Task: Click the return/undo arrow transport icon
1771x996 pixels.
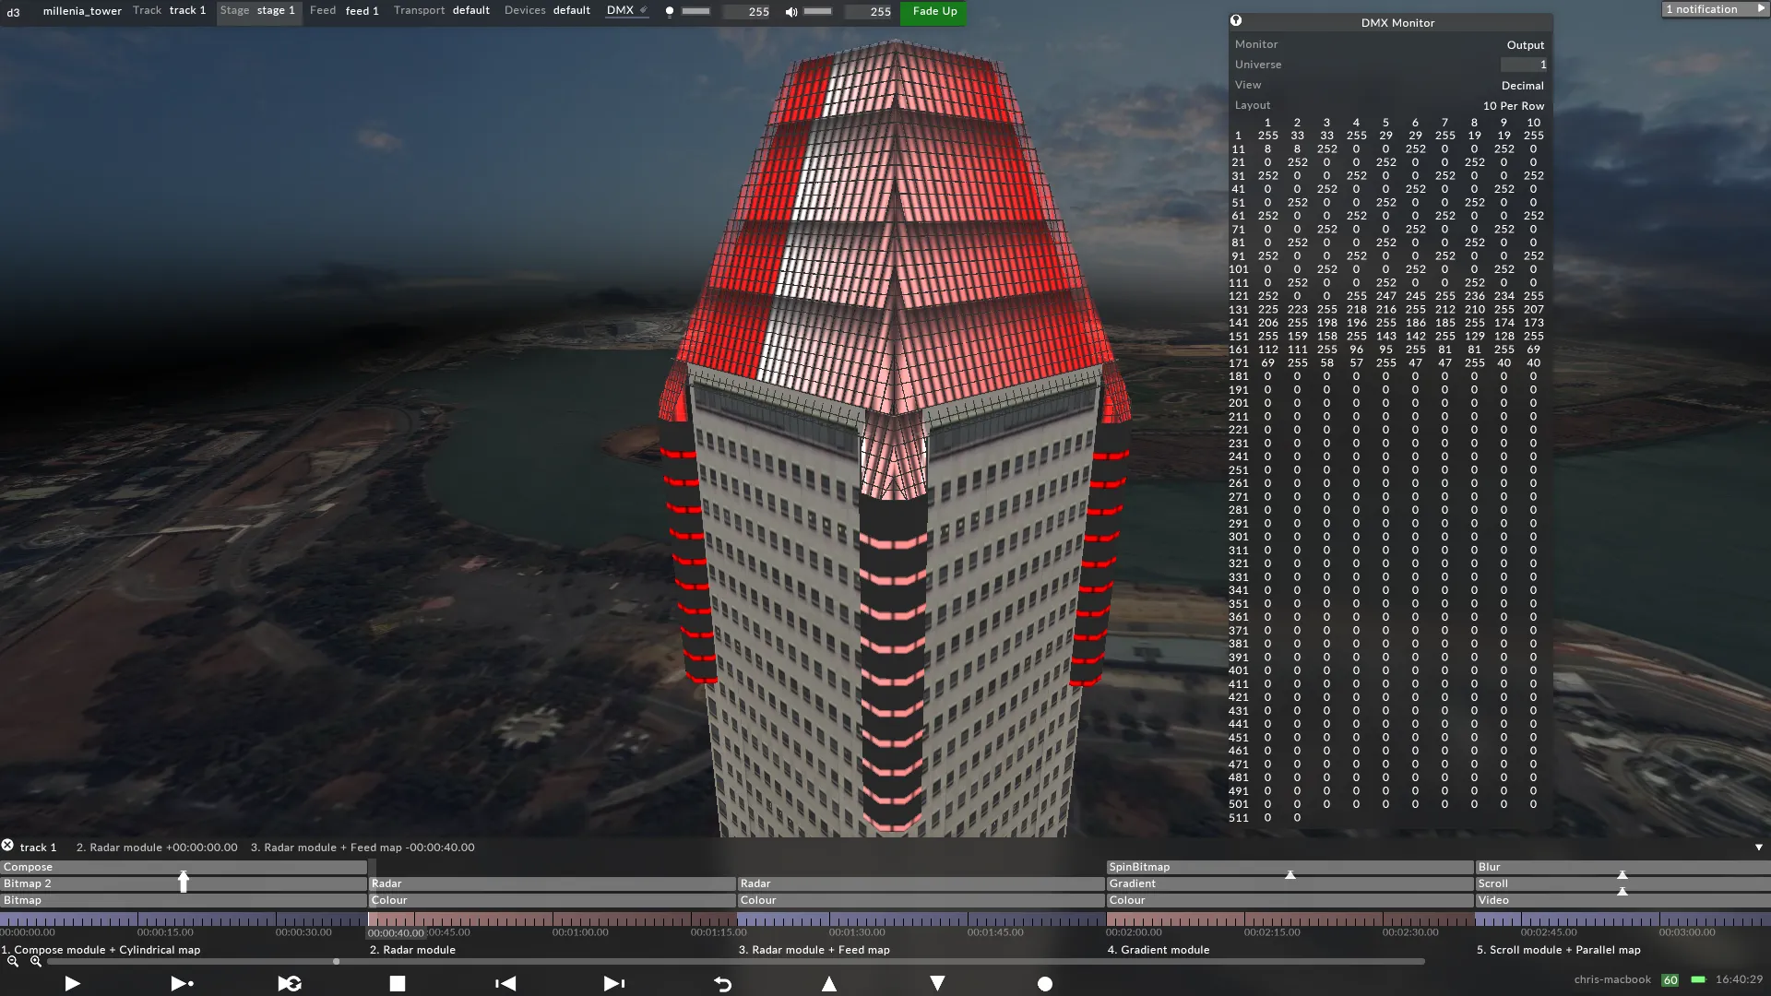Action: click(x=722, y=984)
